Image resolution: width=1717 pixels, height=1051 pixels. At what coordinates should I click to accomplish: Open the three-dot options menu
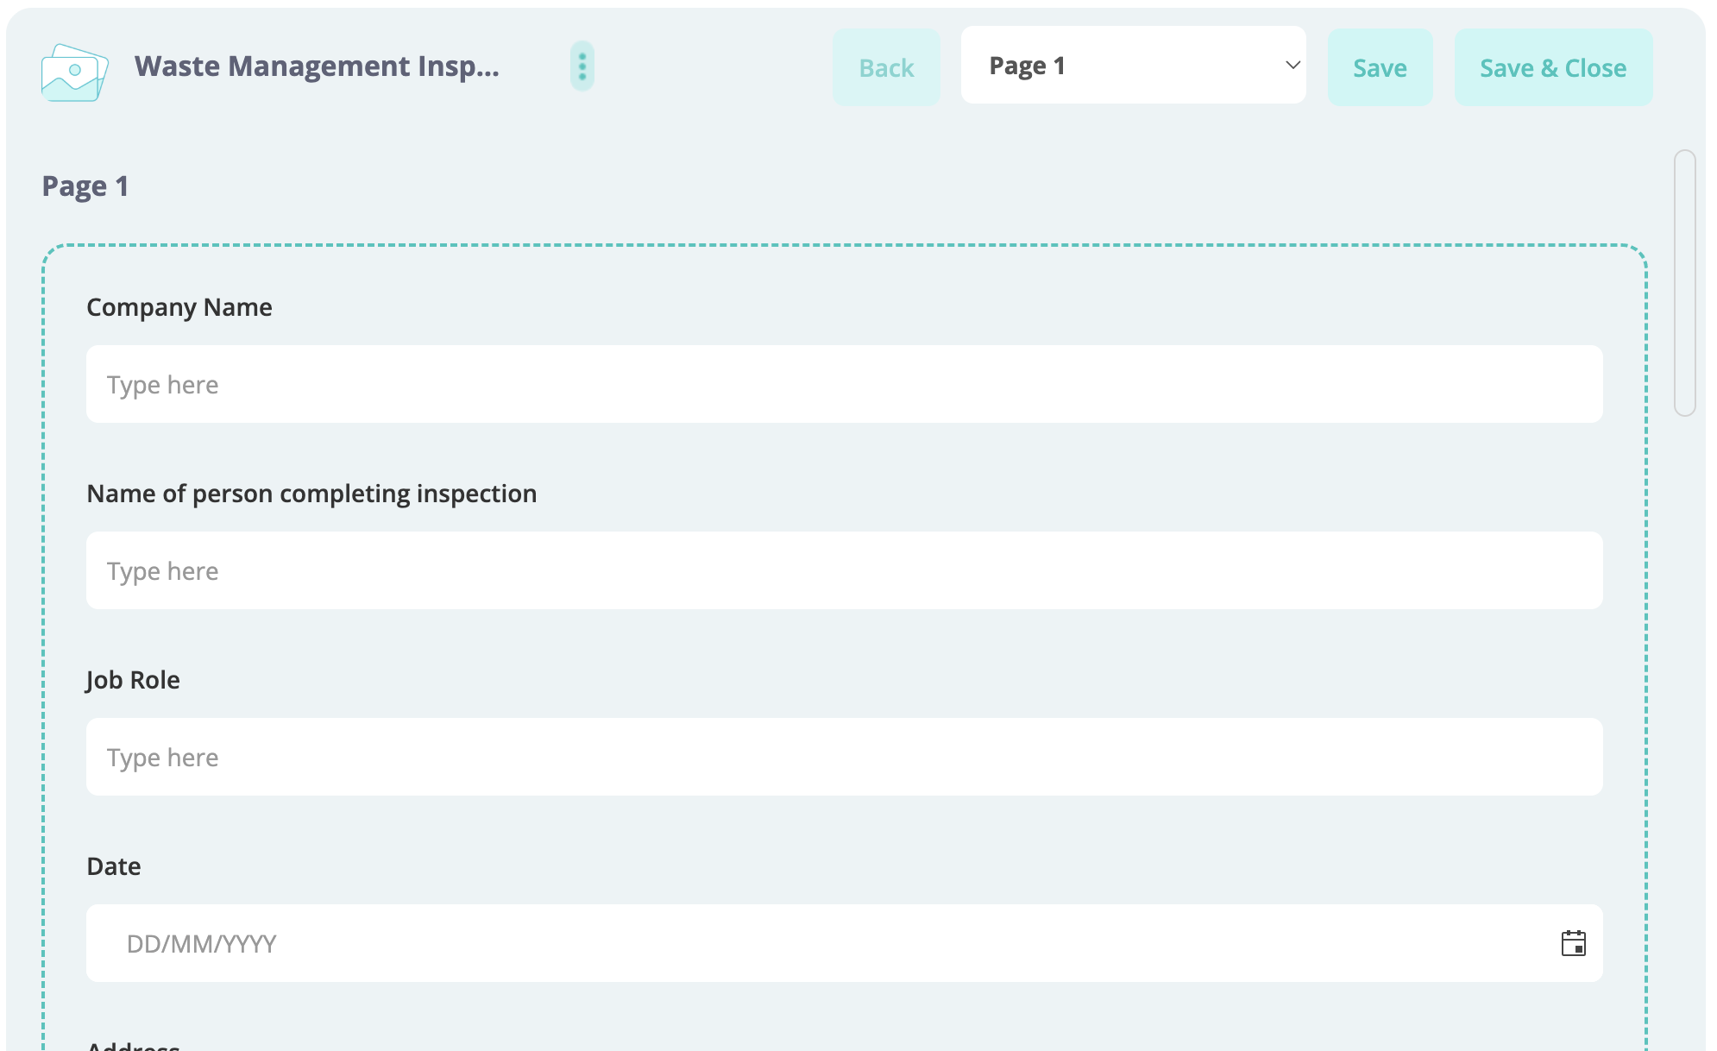click(582, 66)
